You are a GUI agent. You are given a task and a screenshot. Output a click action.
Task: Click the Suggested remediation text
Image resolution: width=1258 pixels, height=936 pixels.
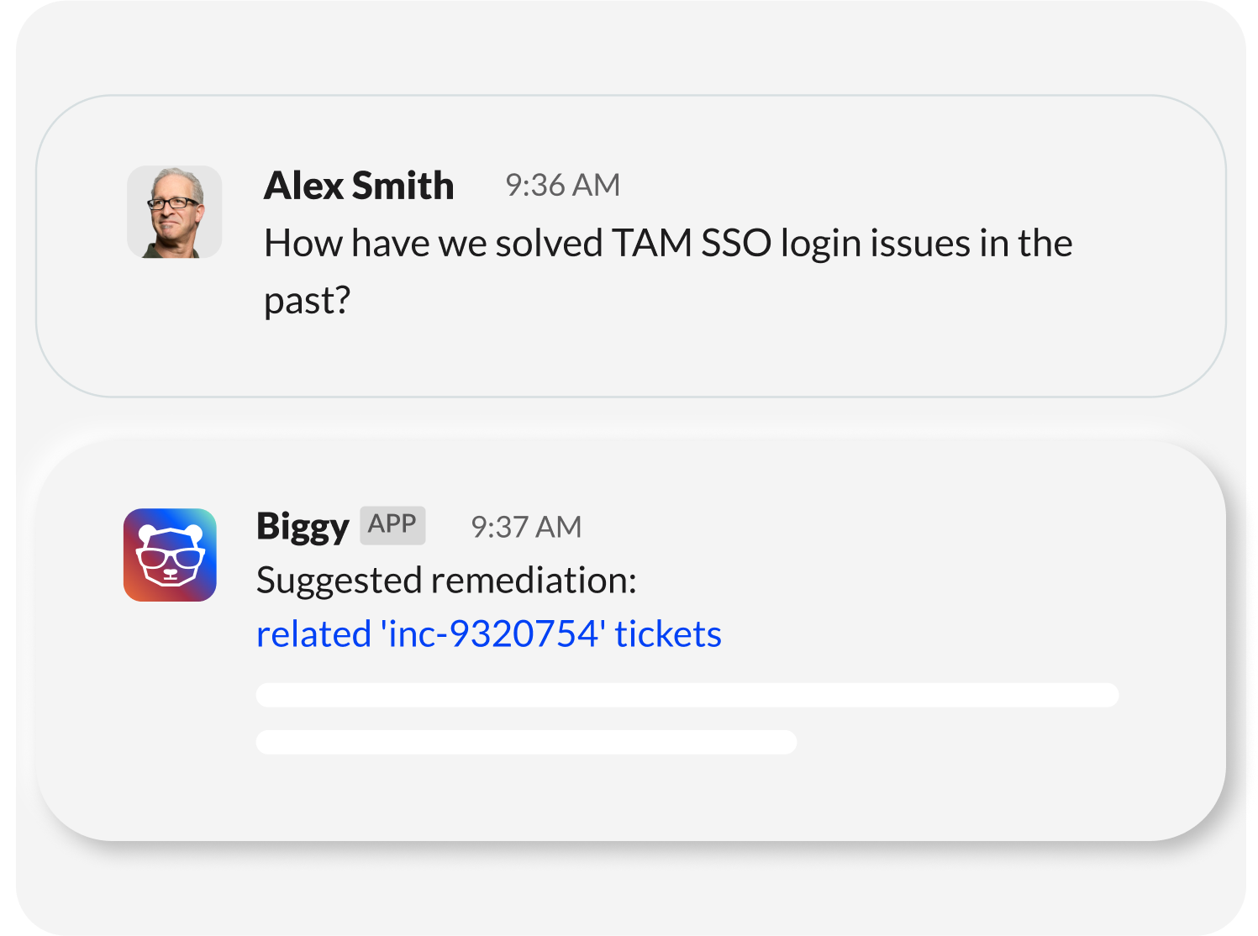click(x=446, y=581)
